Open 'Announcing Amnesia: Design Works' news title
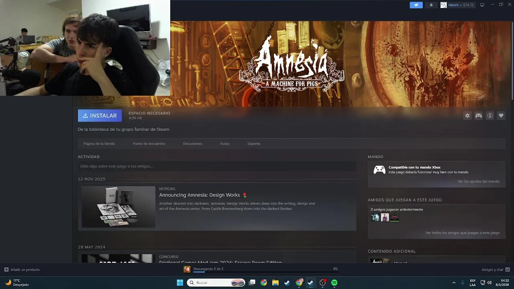The height and width of the screenshot is (289, 514). click(x=200, y=195)
